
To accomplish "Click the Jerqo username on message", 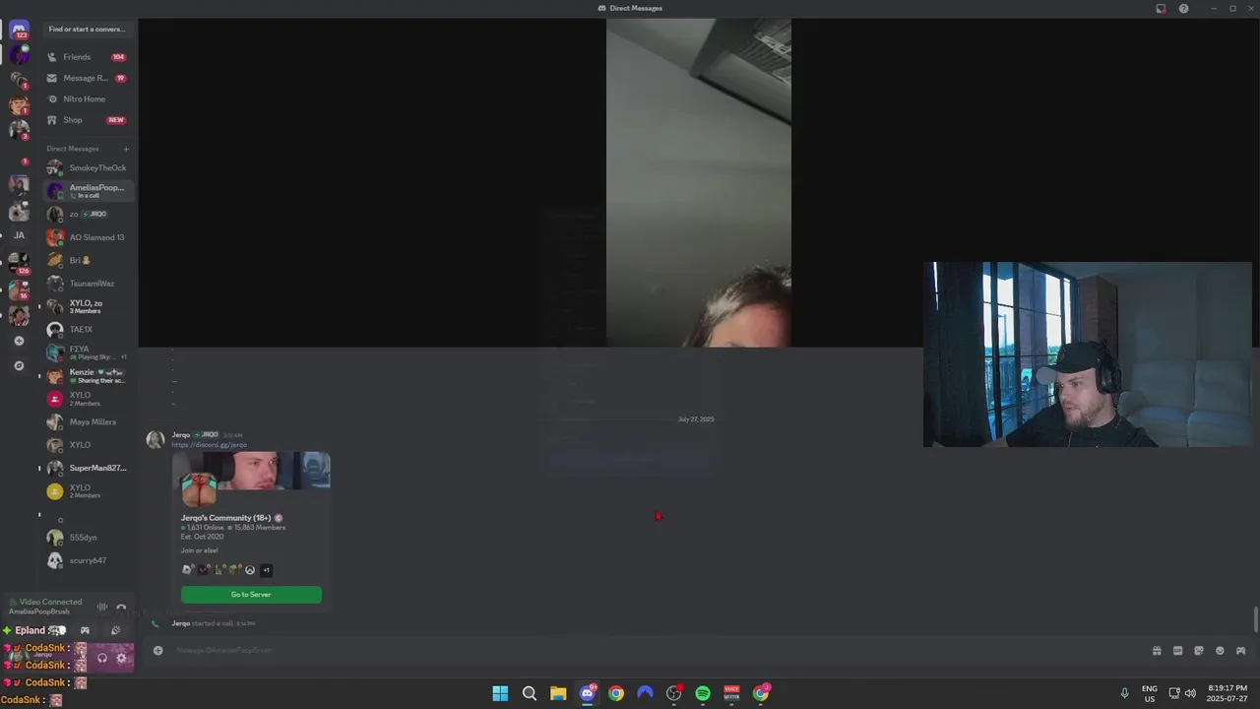I will click(180, 435).
